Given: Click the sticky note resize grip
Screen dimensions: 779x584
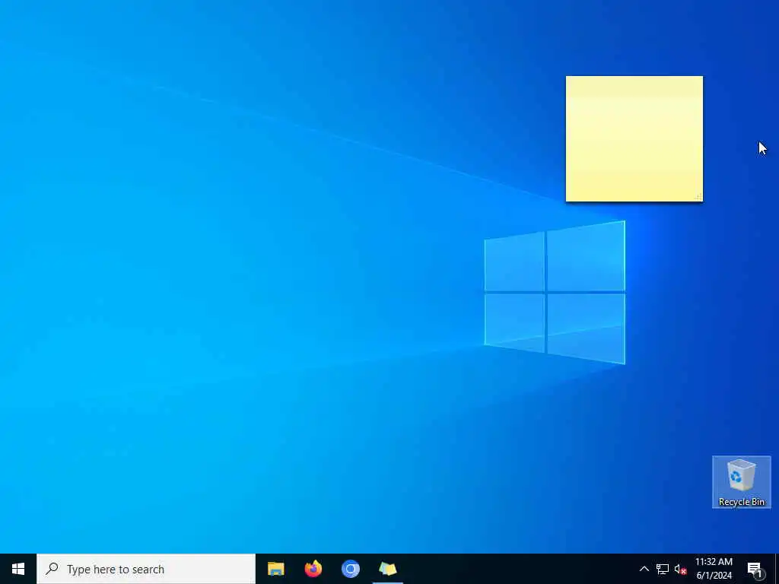Looking at the screenshot, I should coord(698,197).
